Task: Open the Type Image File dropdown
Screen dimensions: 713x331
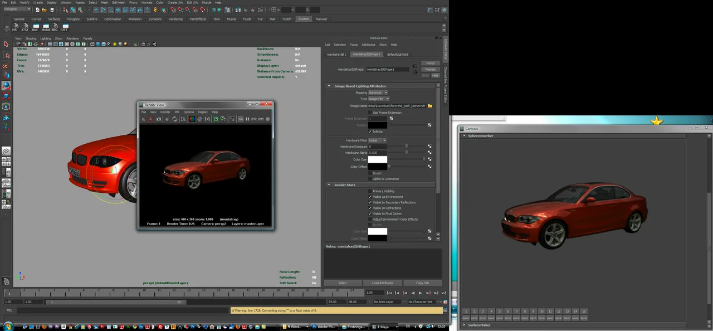Action: click(x=379, y=99)
